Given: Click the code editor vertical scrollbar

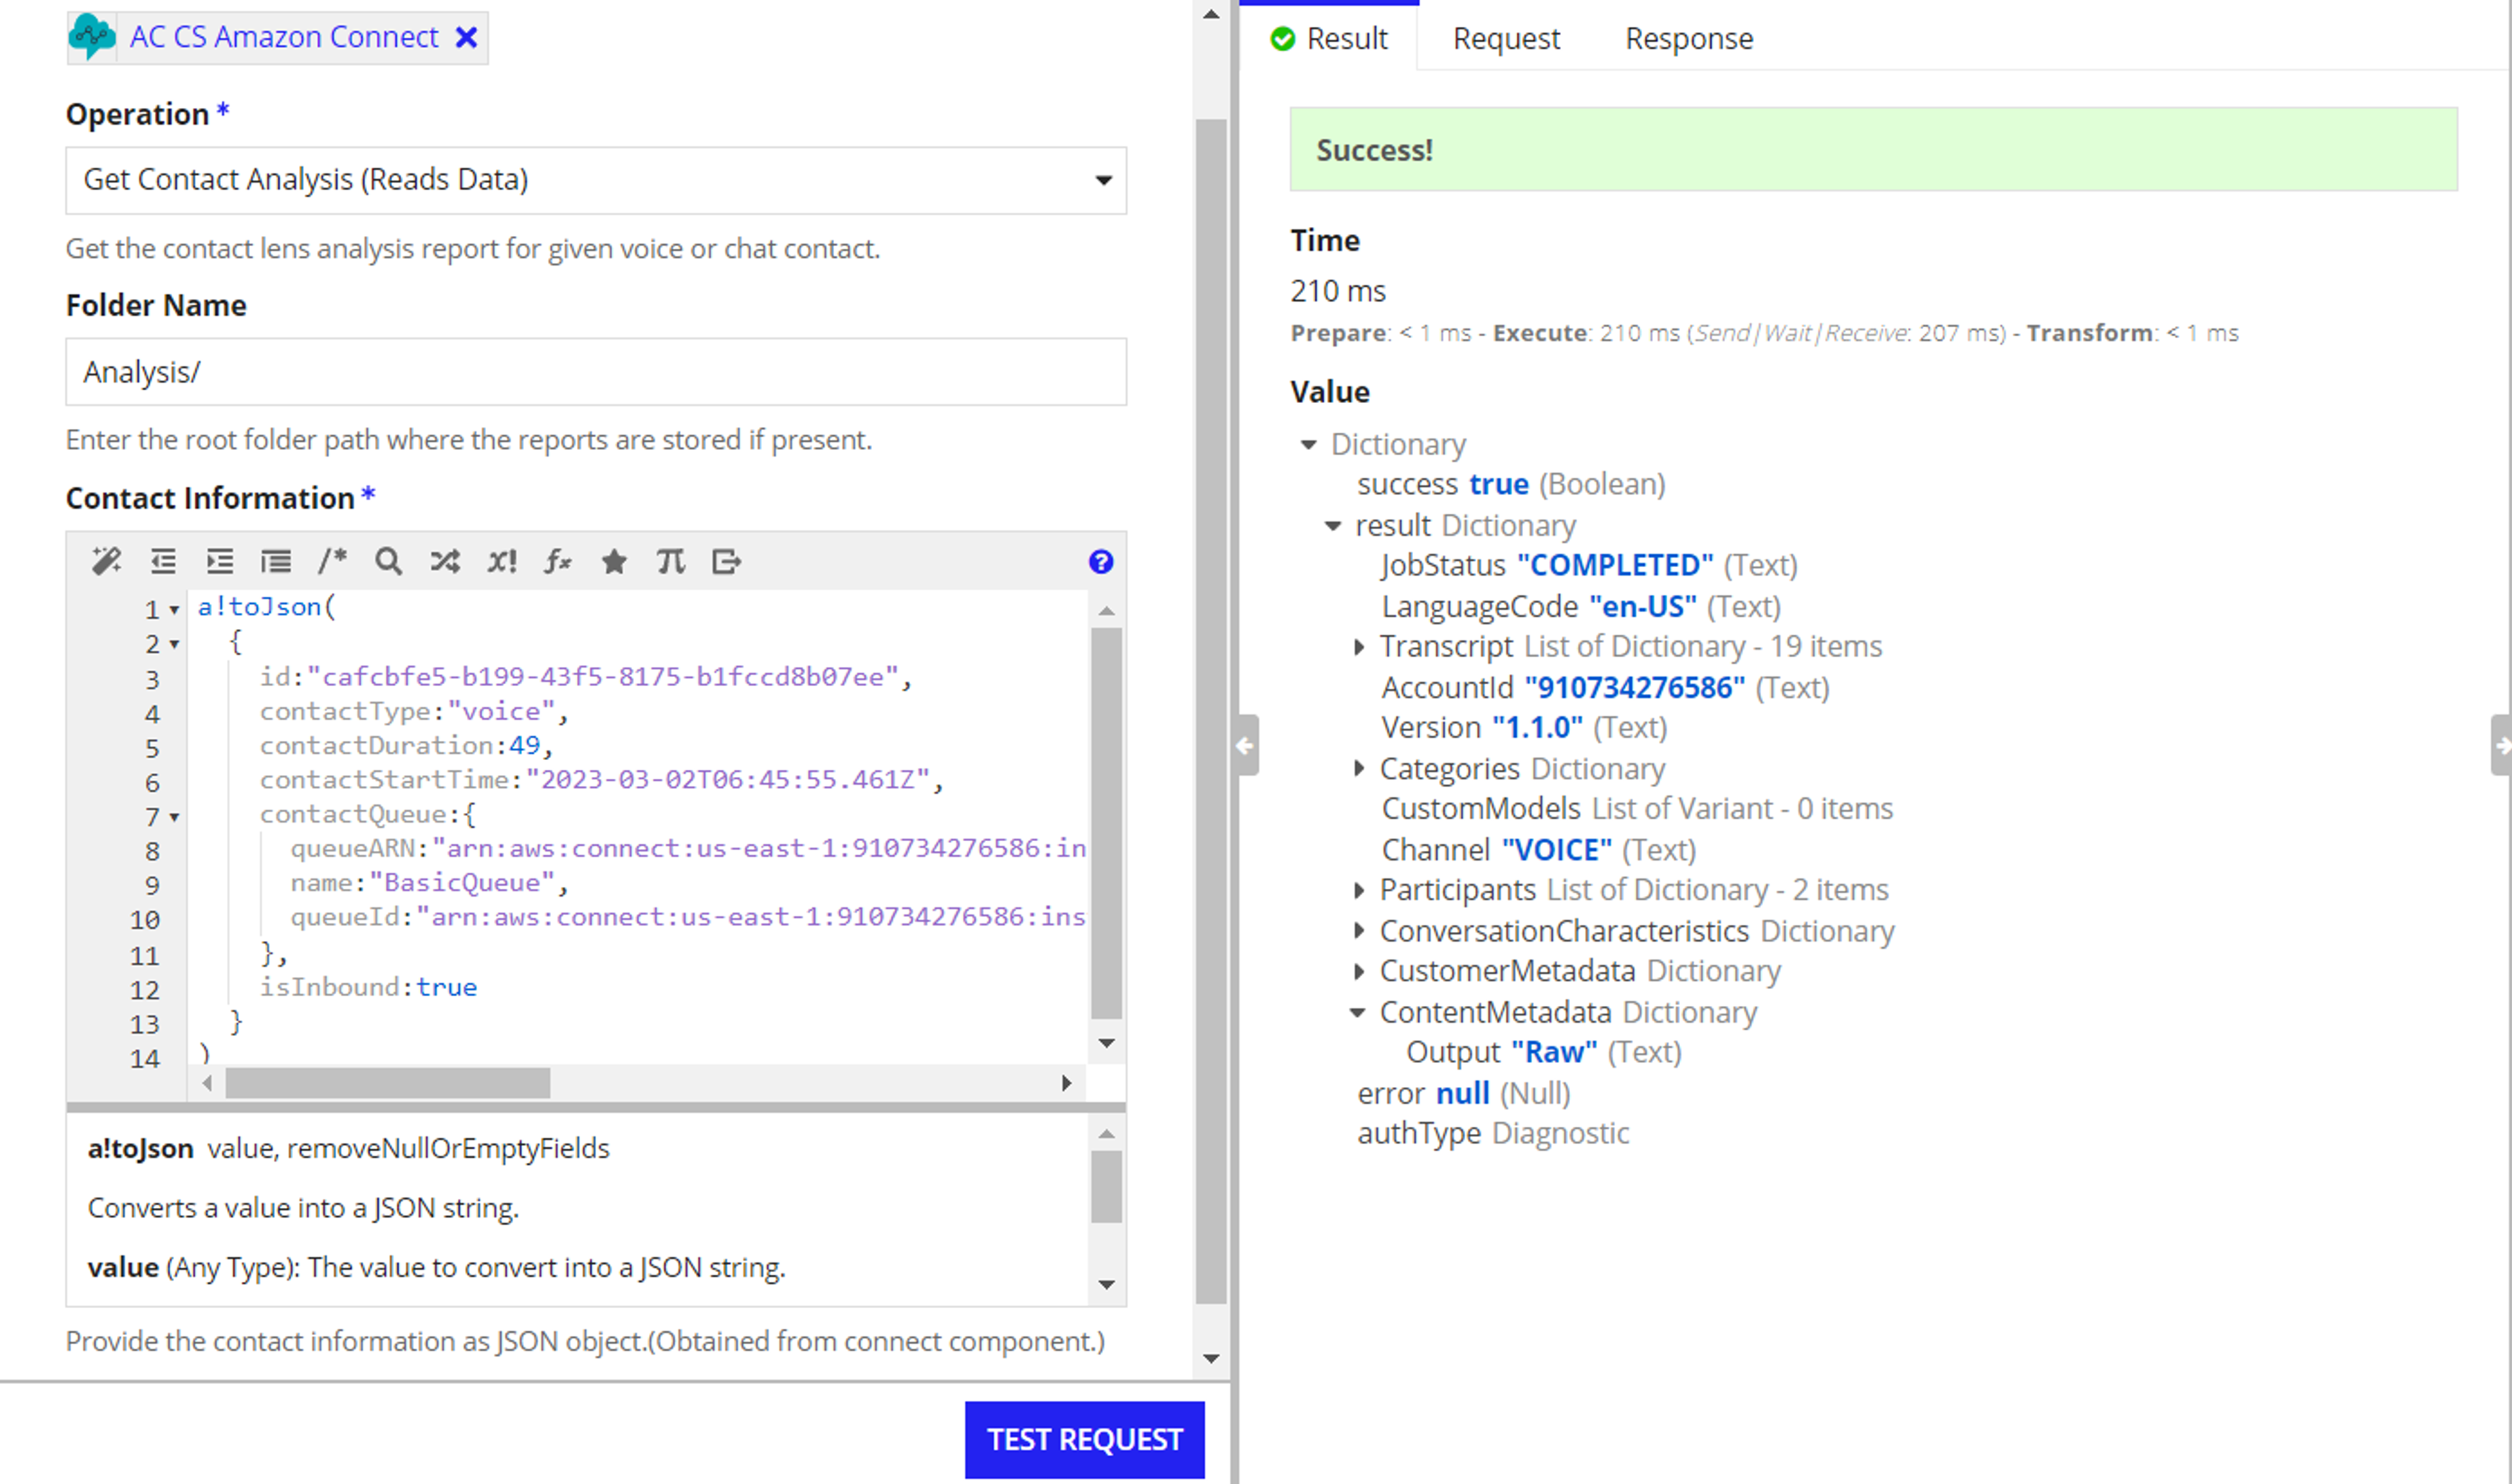Looking at the screenshot, I should coord(1106,823).
